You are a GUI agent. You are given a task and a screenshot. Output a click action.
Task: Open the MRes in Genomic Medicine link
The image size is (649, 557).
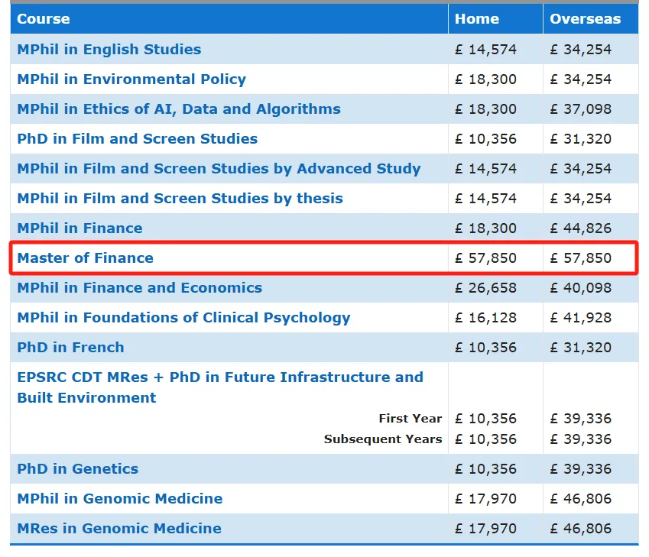coord(119,529)
